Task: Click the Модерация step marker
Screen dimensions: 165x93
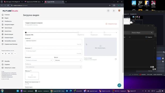Action: [x=91, y=33]
